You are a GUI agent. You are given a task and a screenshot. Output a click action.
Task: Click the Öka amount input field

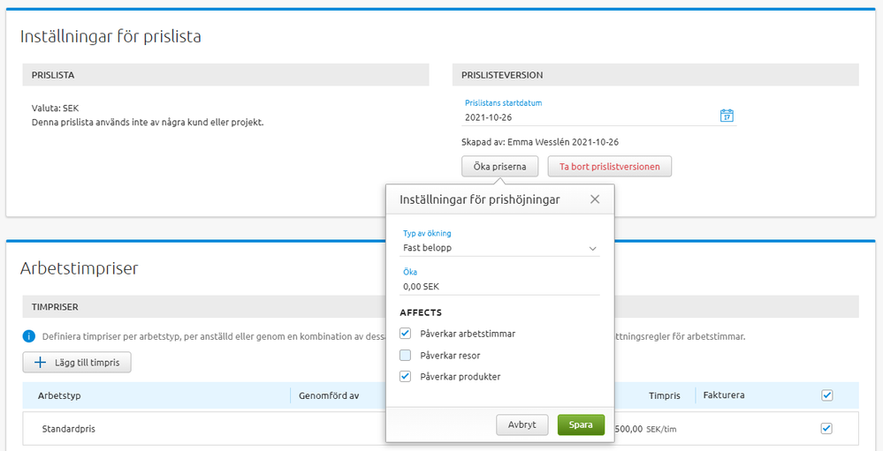coord(499,286)
